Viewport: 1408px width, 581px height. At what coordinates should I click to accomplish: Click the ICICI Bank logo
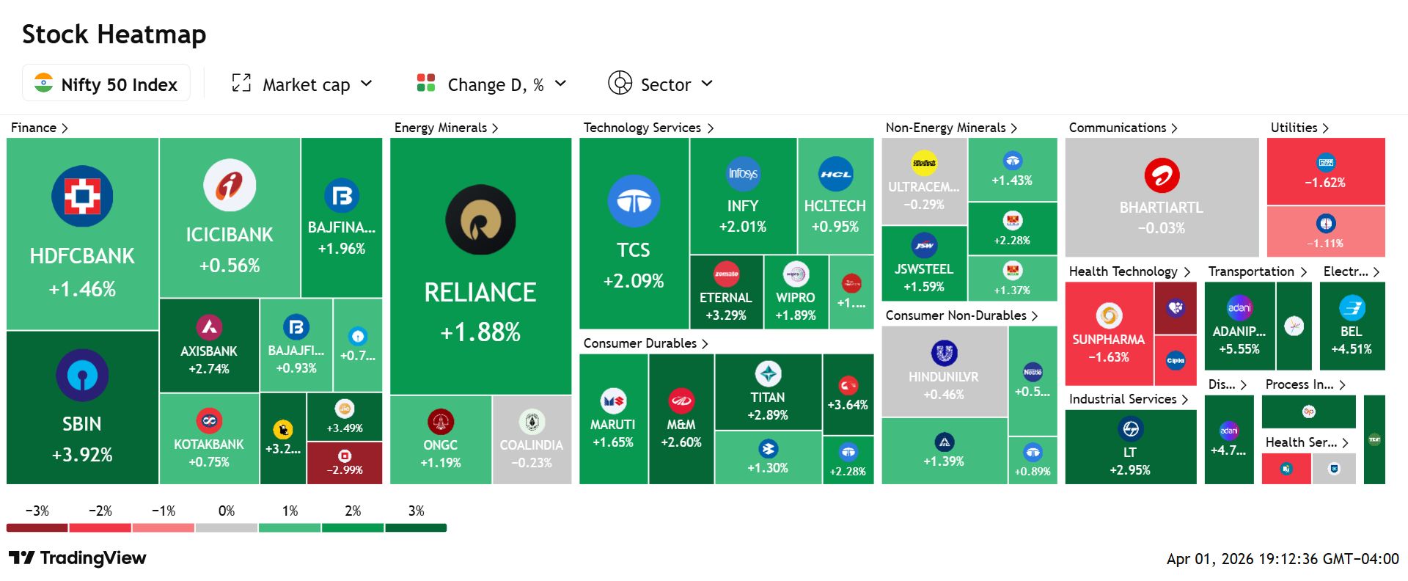pyautogui.click(x=230, y=185)
